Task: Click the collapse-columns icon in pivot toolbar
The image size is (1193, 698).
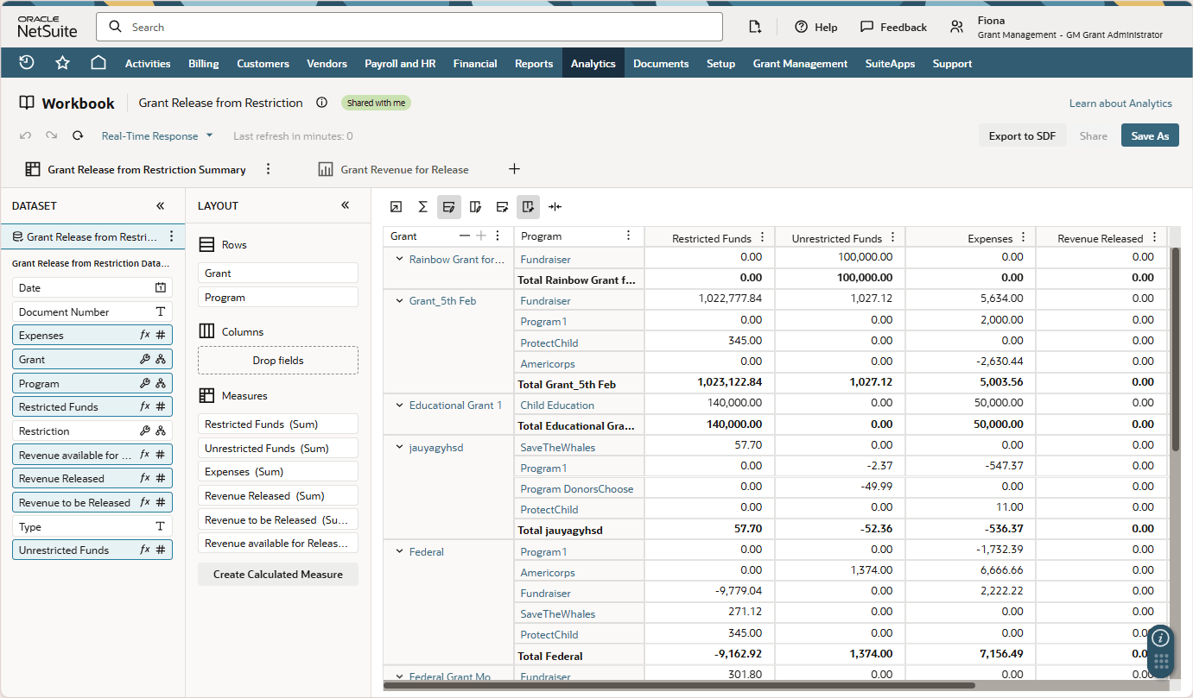Action: click(555, 207)
